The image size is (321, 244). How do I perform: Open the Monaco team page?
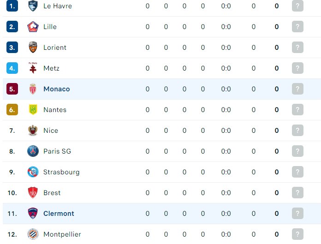[57, 89]
